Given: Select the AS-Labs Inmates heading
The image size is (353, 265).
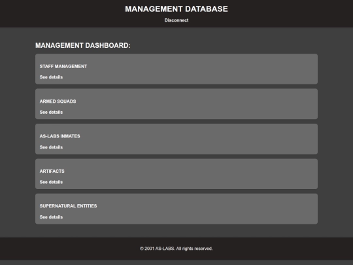Looking at the screenshot, I should [x=60, y=136].
